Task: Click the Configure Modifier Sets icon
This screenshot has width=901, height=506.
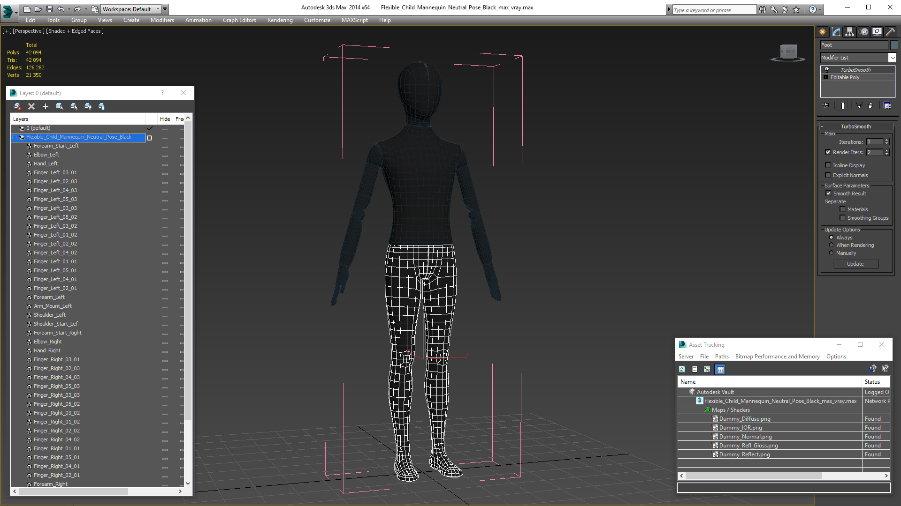Action: coord(887,105)
